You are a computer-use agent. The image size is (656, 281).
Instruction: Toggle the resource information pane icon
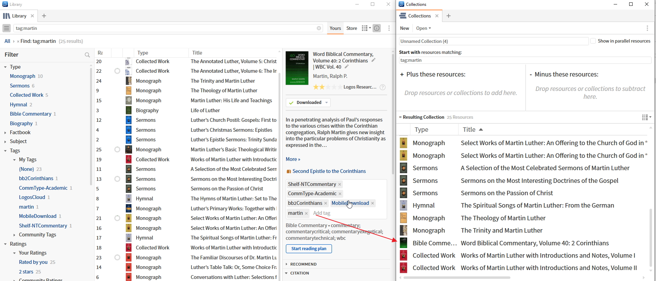point(377,28)
